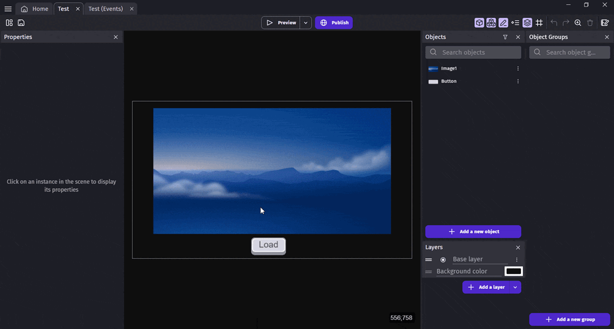Screen dimensions: 614x329
Task: Launch the game Preview
Action: tap(281, 23)
